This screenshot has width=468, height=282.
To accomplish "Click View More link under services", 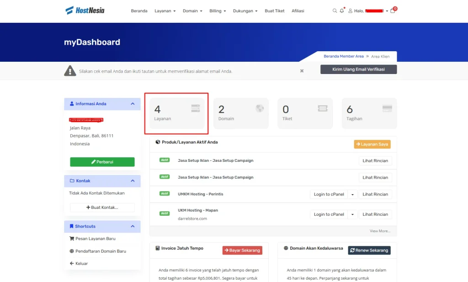I will [380, 231].
